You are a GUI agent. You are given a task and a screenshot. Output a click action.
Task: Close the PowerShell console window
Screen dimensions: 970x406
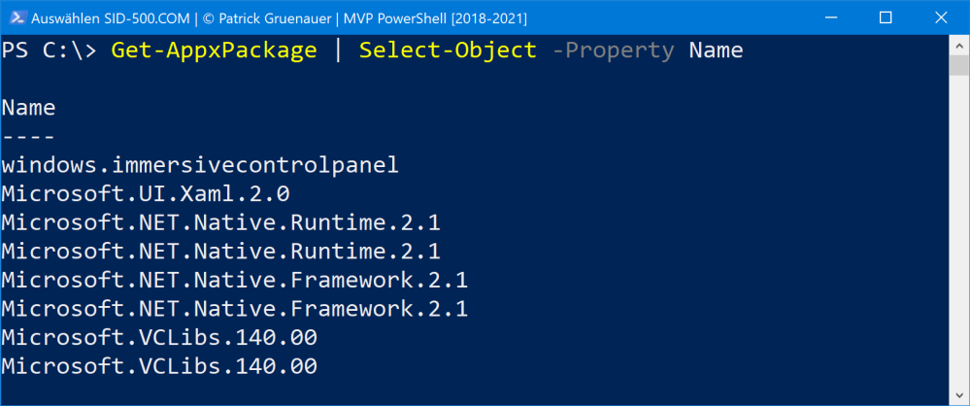[937, 17]
